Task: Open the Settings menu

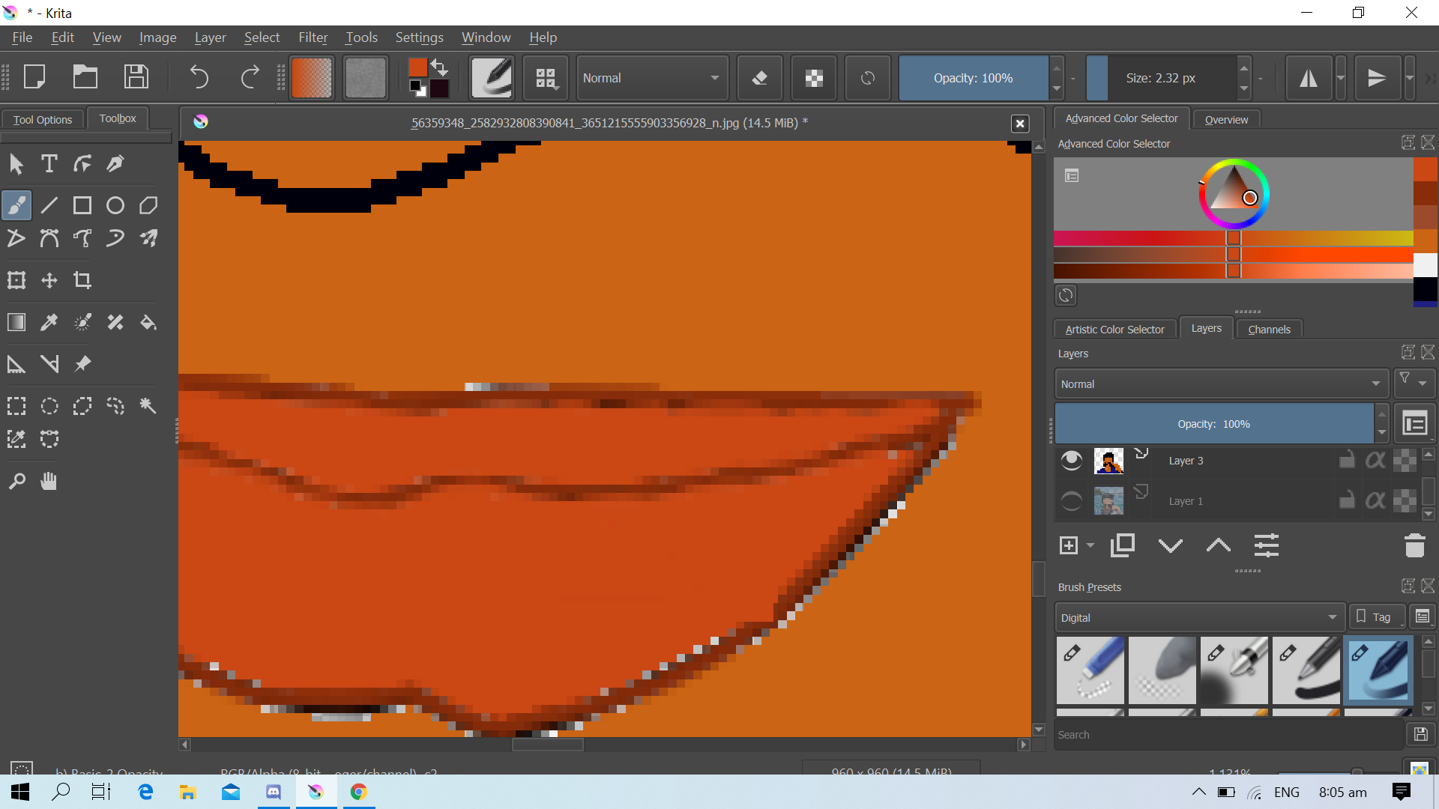Action: [x=419, y=37]
